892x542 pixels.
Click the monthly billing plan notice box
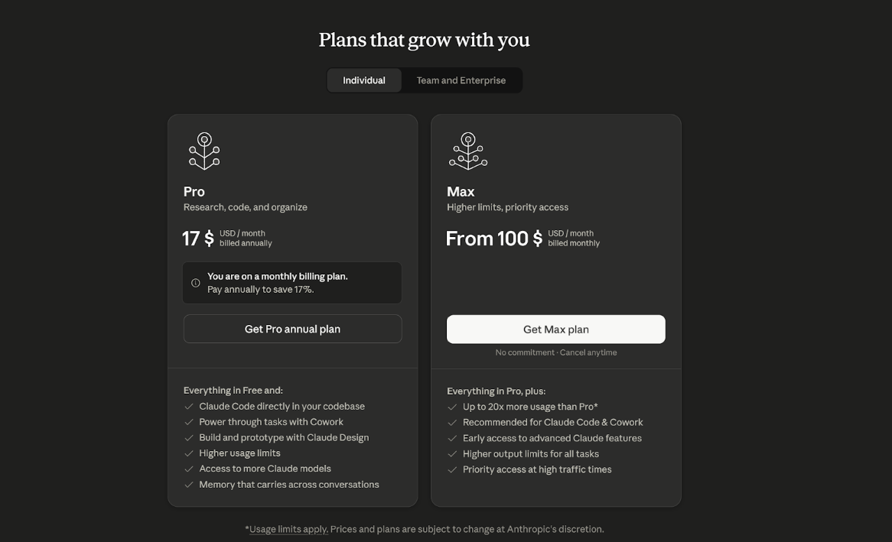[x=292, y=283]
